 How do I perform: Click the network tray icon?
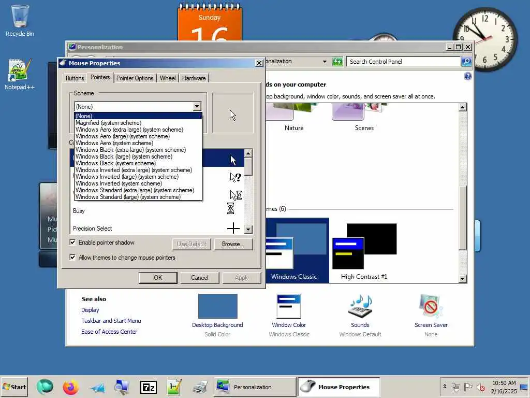456,387
